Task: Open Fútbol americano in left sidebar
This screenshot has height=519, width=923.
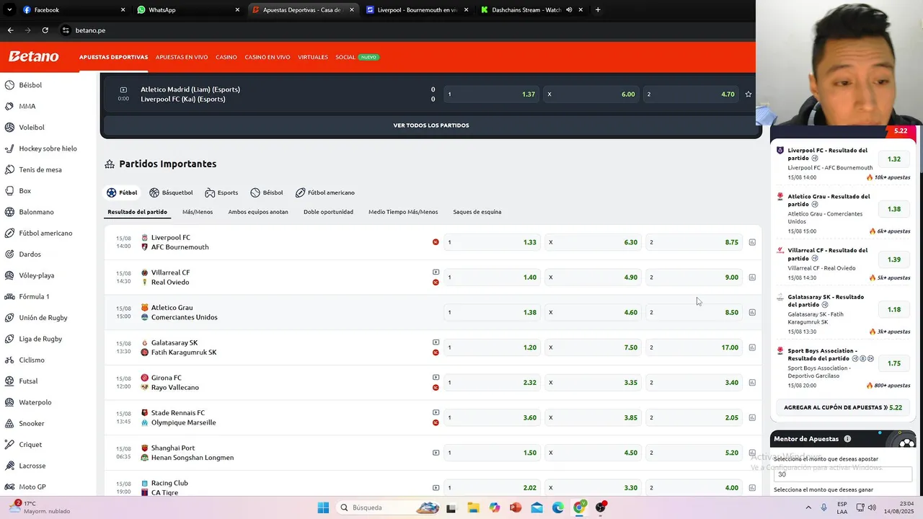Action: pyautogui.click(x=45, y=233)
